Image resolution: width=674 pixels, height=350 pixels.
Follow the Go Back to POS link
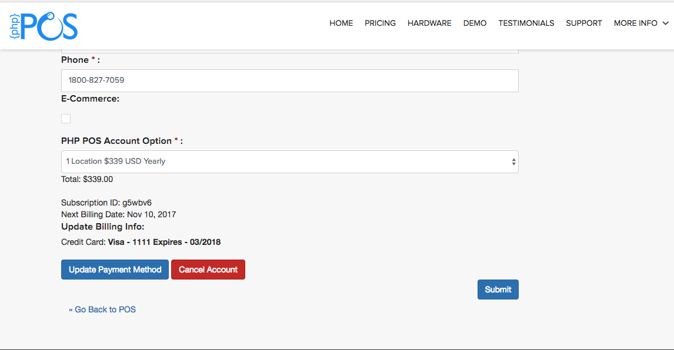pos(102,309)
